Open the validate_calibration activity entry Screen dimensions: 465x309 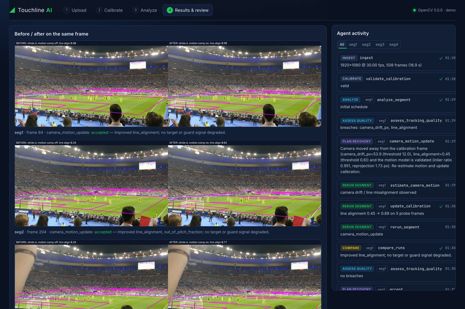(x=396, y=82)
